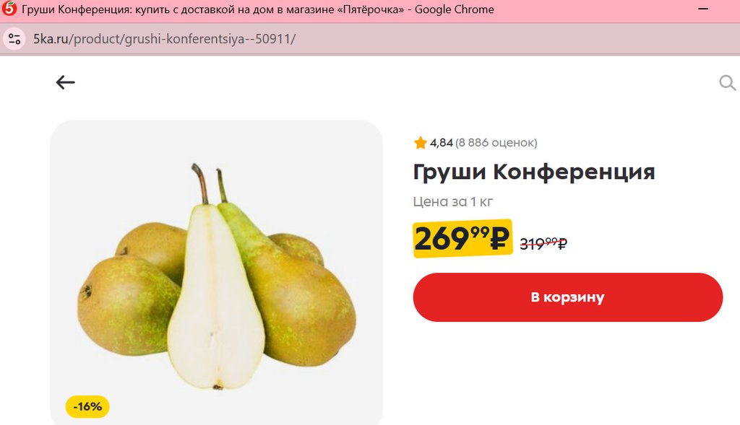
Task: Open the 8 886 оценок reviews link
Action: [496, 142]
